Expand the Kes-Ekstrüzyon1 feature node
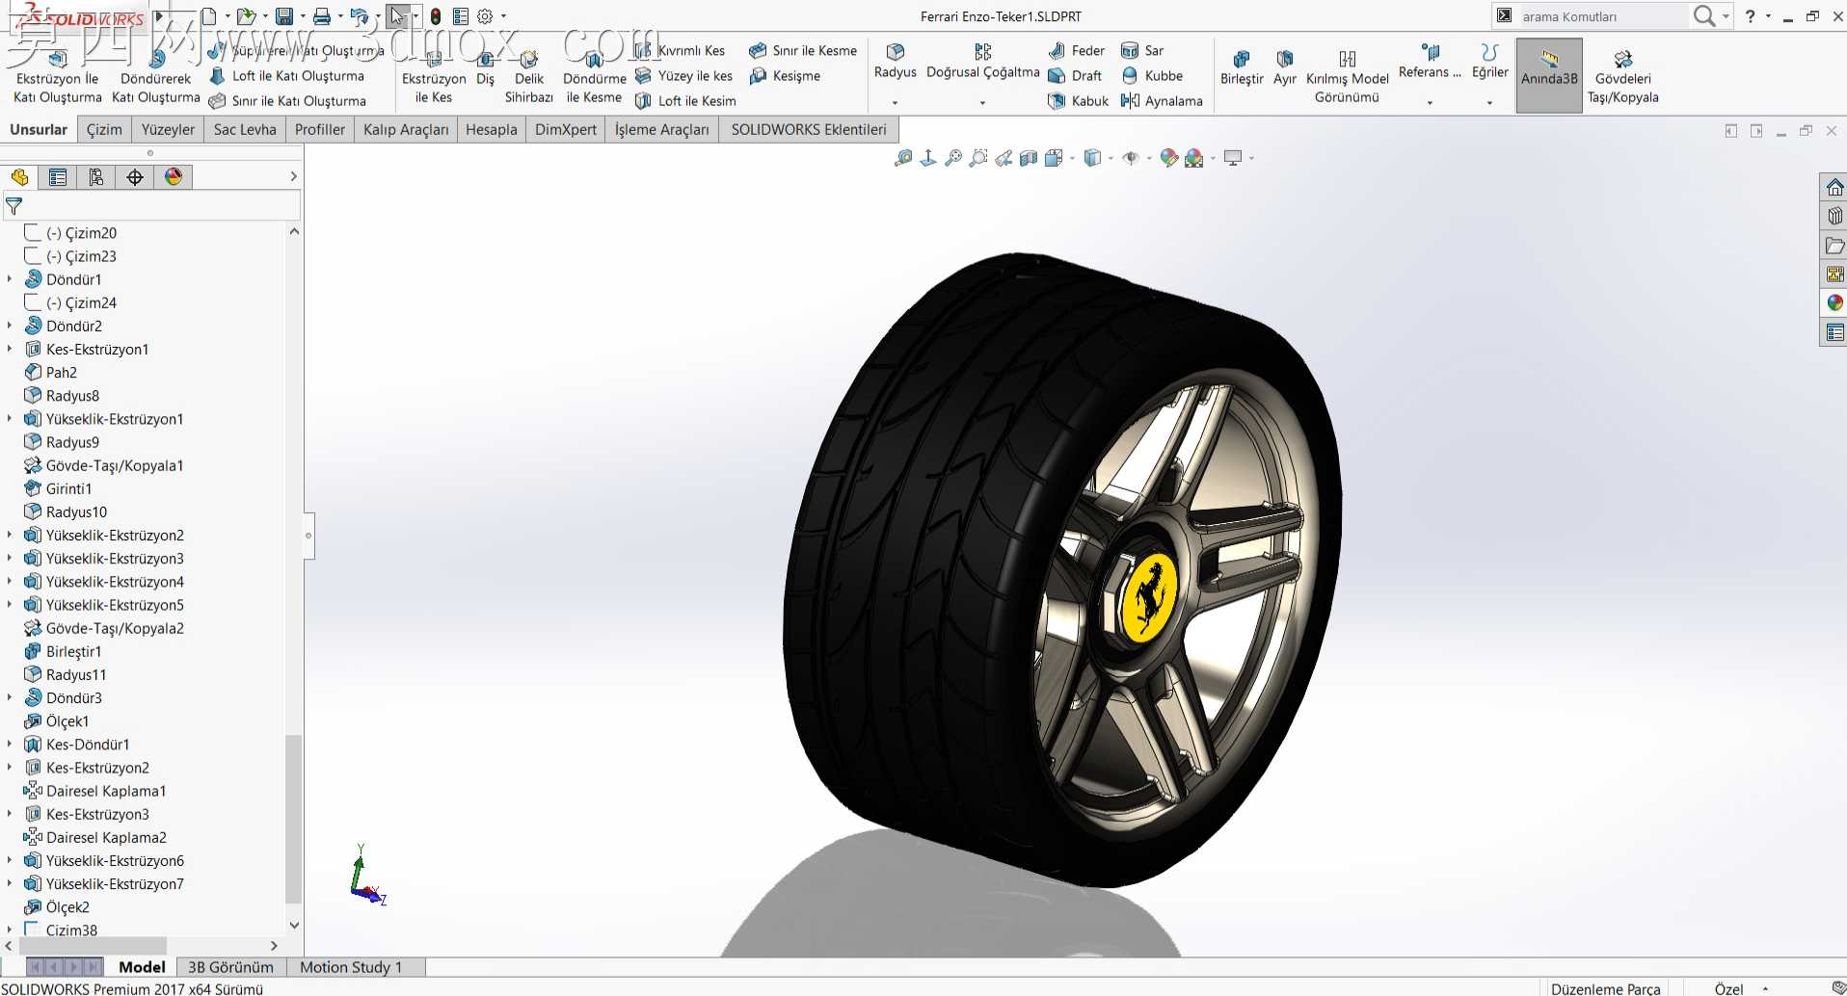 (x=10, y=349)
